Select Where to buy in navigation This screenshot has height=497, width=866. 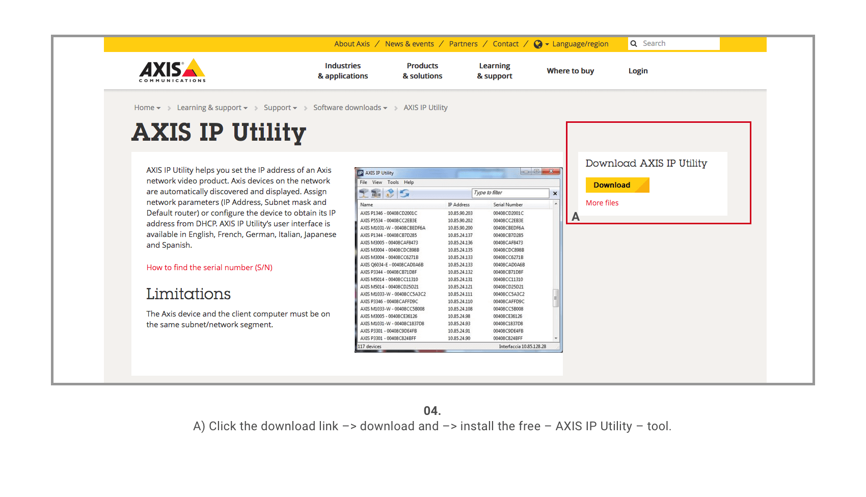571,71
